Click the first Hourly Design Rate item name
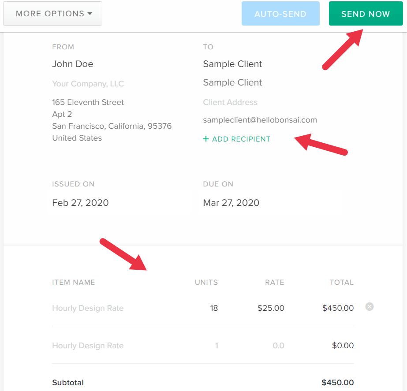This screenshot has width=407, height=391. tap(87, 308)
